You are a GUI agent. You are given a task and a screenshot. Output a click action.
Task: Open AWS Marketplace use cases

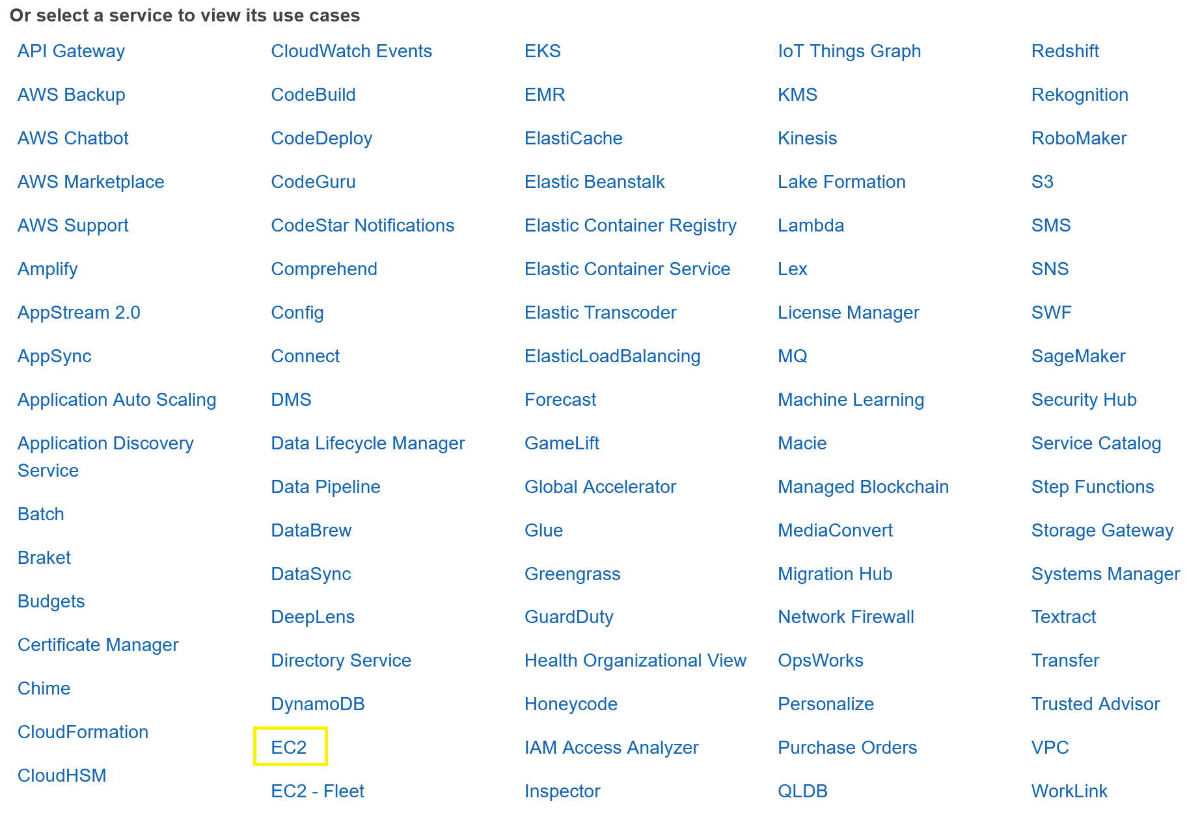point(91,182)
